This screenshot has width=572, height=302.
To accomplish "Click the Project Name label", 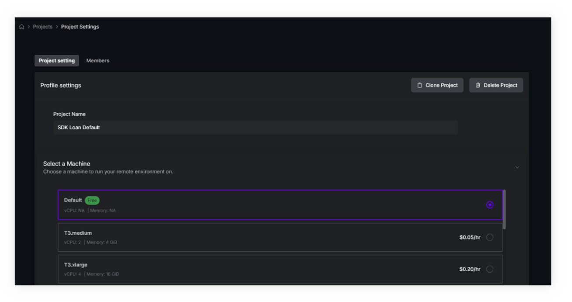I will 70,114.
